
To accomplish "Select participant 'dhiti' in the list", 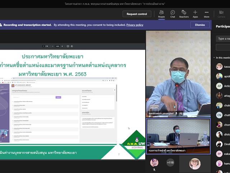I will pos(223,134).
